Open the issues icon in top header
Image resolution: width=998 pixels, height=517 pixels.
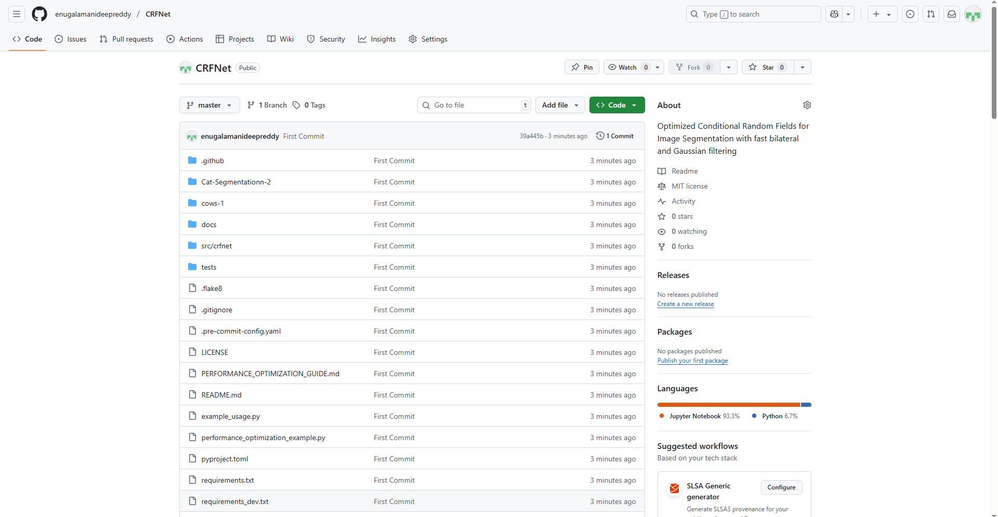(x=910, y=14)
